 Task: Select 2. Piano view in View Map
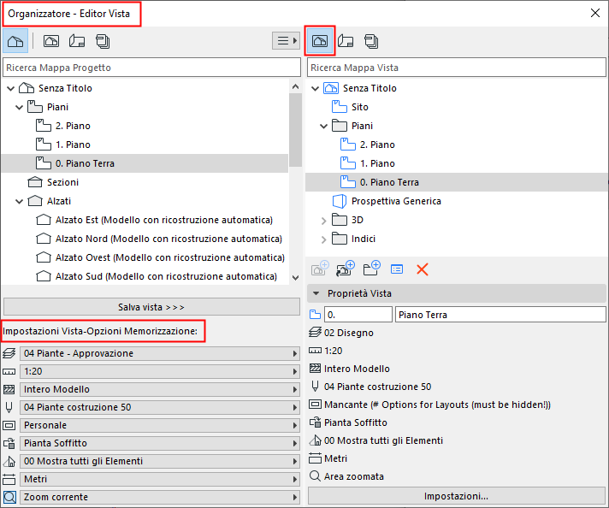(368, 145)
